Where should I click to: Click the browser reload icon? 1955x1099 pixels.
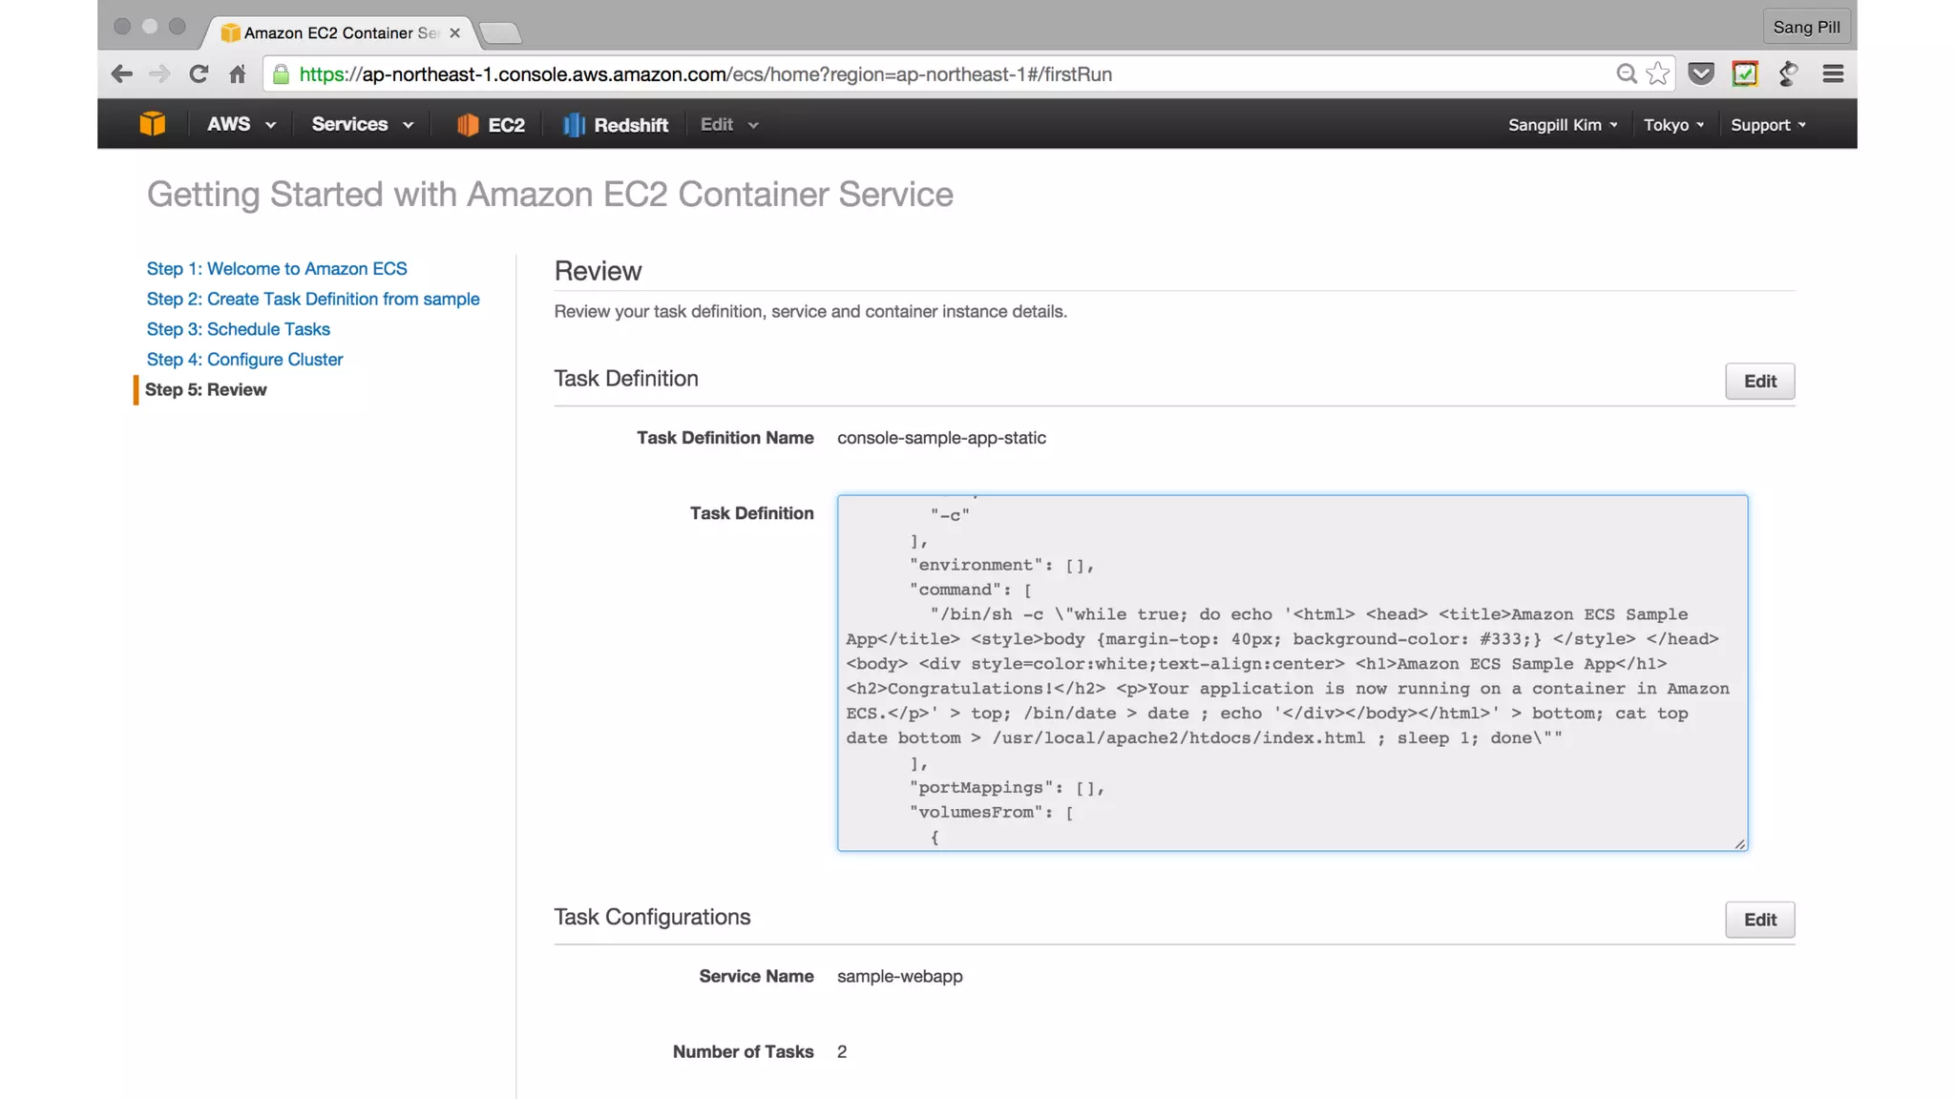(199, 74)
